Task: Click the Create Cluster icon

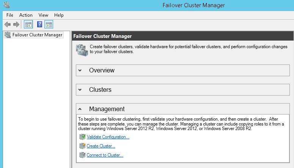Action: click(x=82, y=146)
